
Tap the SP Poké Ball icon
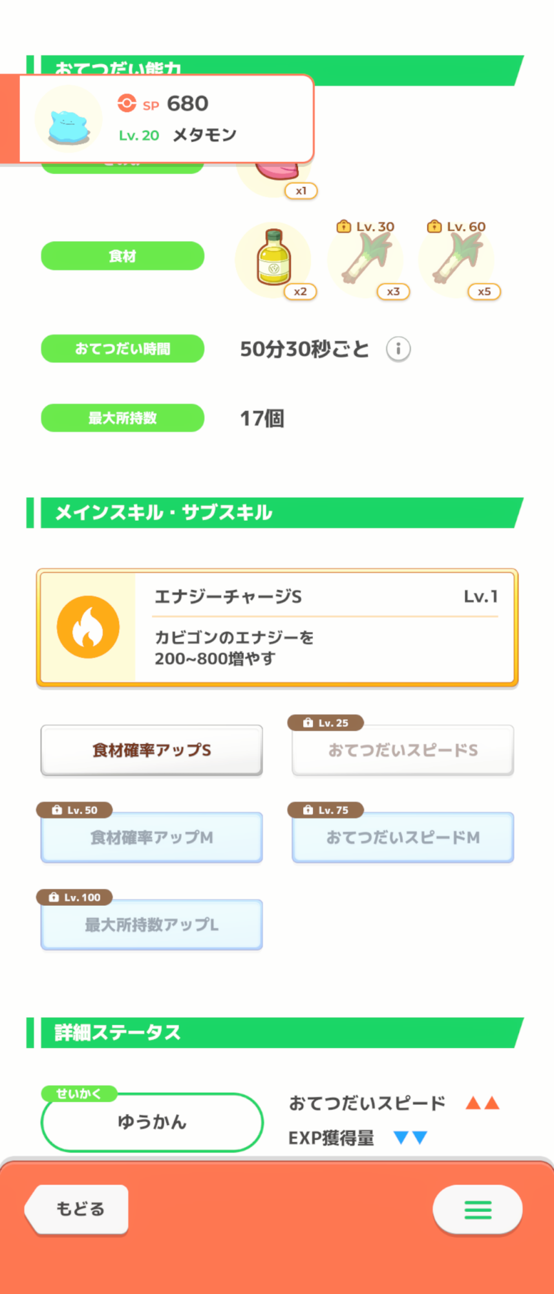(127, 104)
